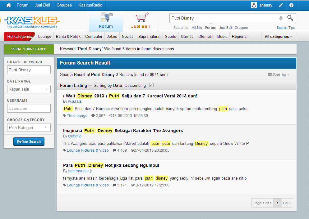Open the Games category
This screenshot has height=219, width=309.
(x=187, y=37)
